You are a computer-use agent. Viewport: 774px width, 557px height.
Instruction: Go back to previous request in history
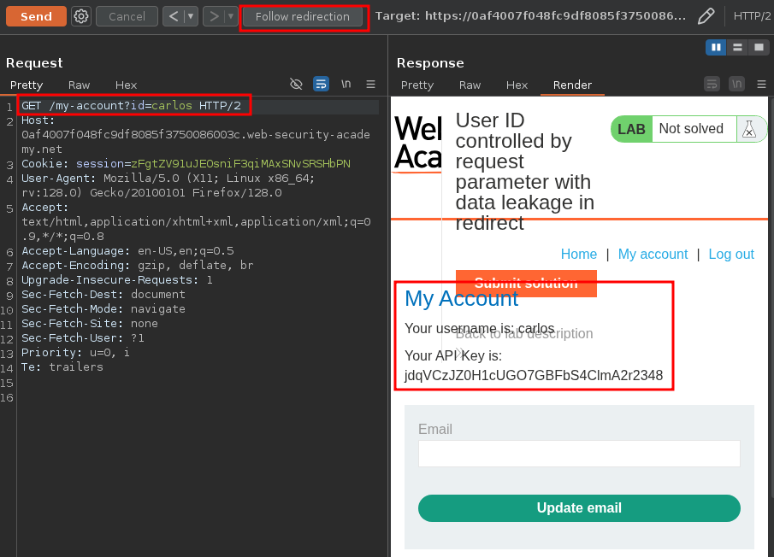point(174,16)
